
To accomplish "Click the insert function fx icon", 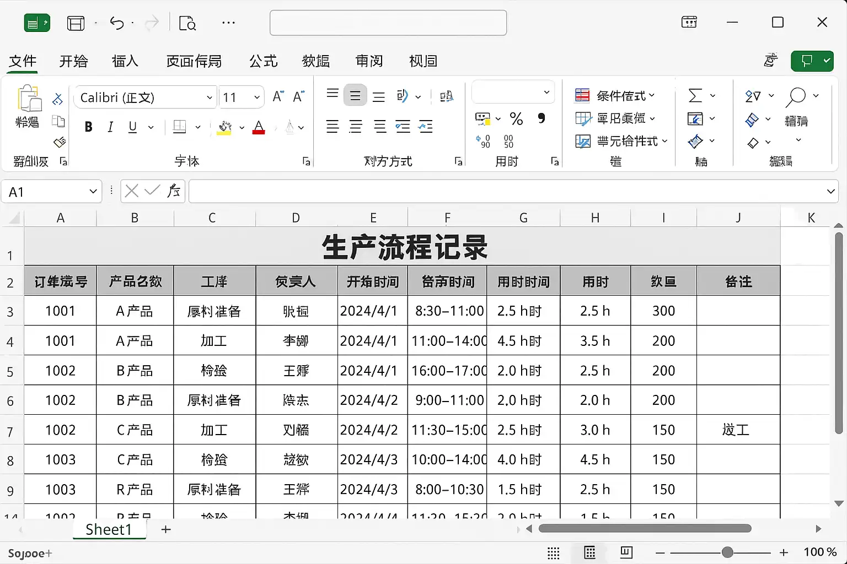I will click(174, 191).
